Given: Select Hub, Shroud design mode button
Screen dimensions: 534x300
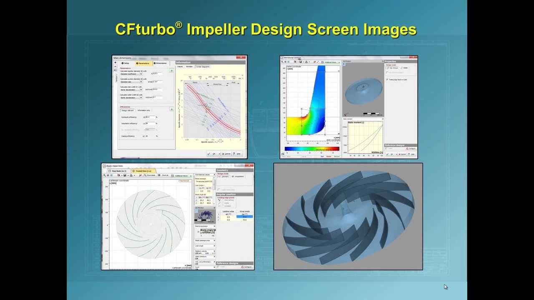Looking at the screenshot, I should coord(392,68).
